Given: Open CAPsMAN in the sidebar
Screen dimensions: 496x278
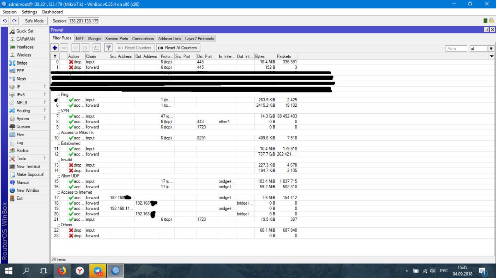Looking at the screenshot, I should (25, 39).
